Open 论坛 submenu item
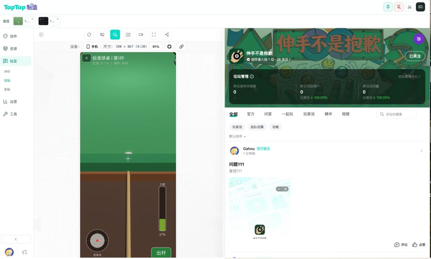431x259 pixels. (x=7, y=81)
